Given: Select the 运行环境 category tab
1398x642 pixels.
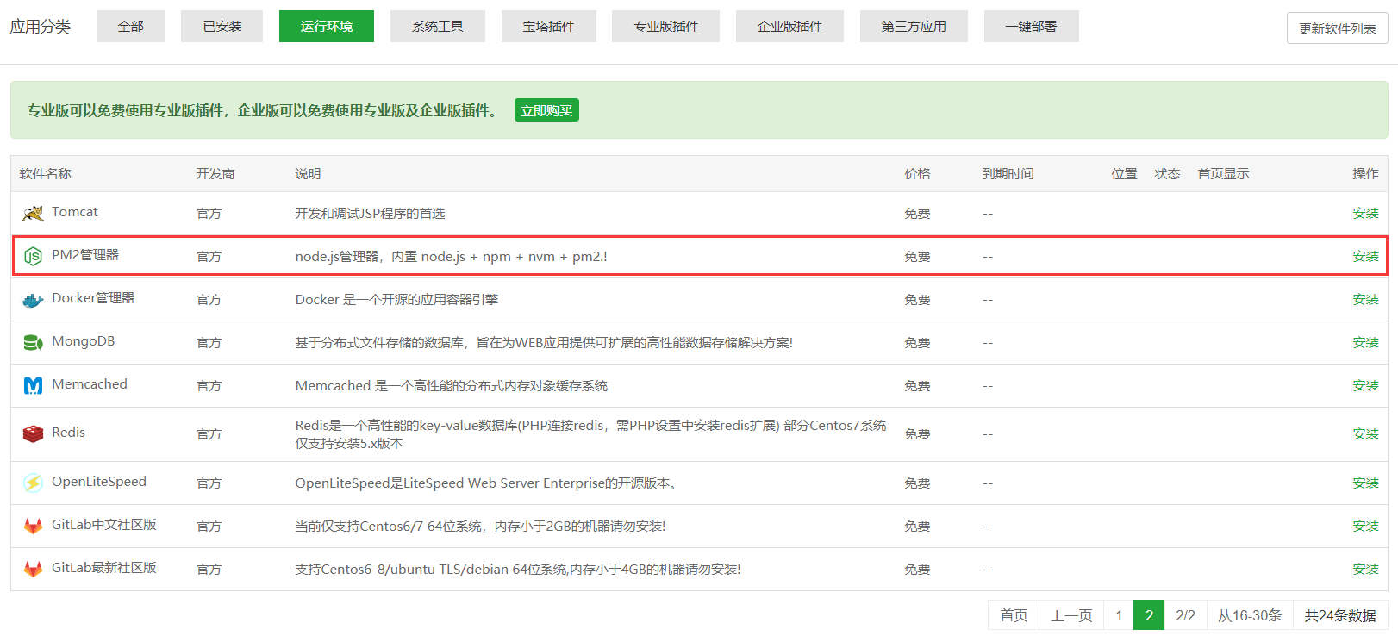Looking at the screenshot, I should 327,26.
